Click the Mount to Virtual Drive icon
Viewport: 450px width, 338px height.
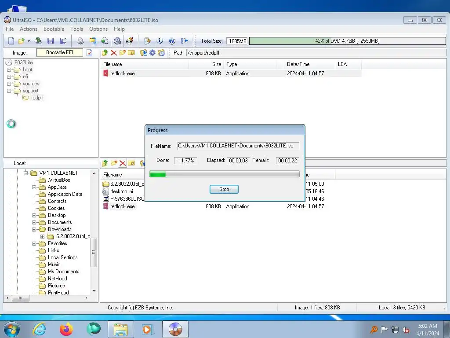point(117,41)
